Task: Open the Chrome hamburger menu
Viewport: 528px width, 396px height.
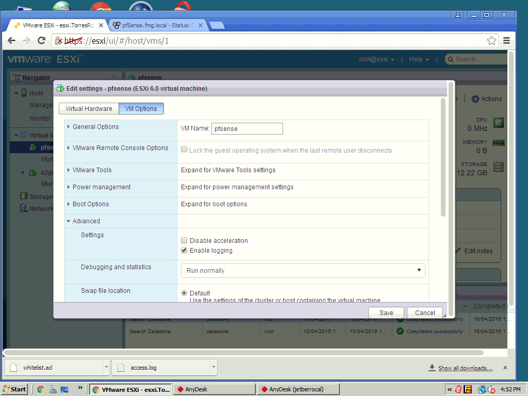Action: tap(506, 41)
